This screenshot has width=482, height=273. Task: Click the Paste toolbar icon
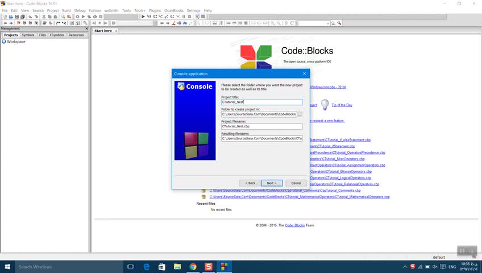pos(55,16)
